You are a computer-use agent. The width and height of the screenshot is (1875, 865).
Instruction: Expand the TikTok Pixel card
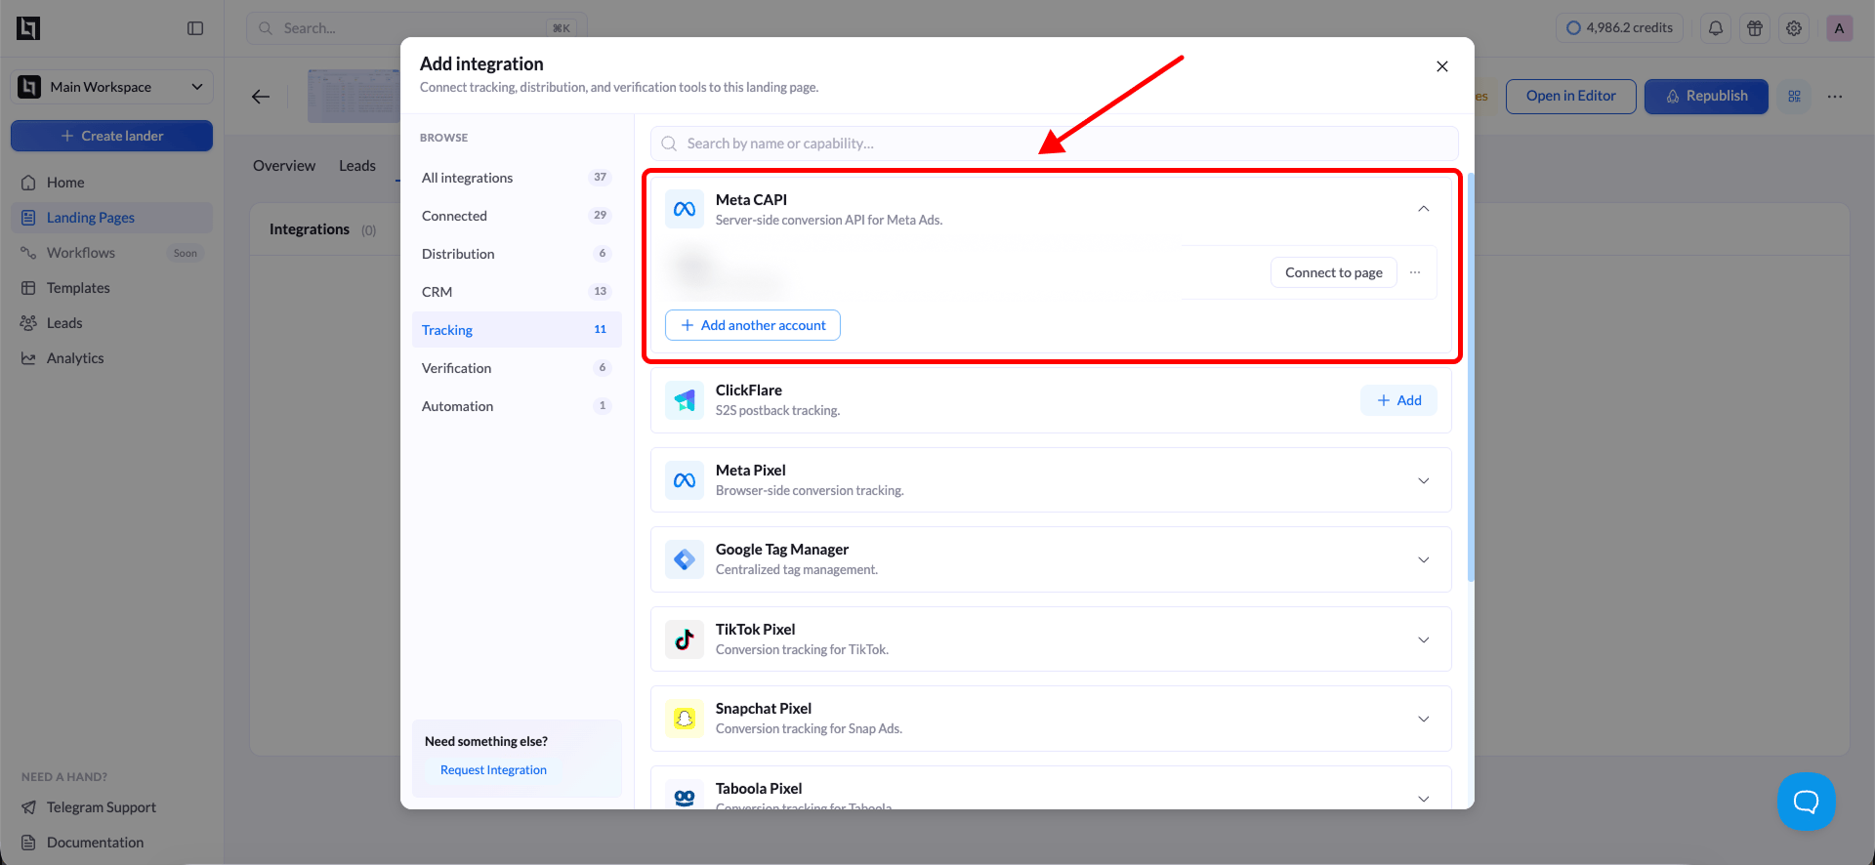1424,639
